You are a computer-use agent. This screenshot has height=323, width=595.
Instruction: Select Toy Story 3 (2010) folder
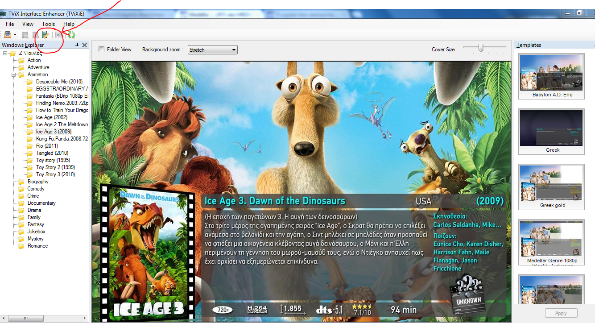coord(55,174)
